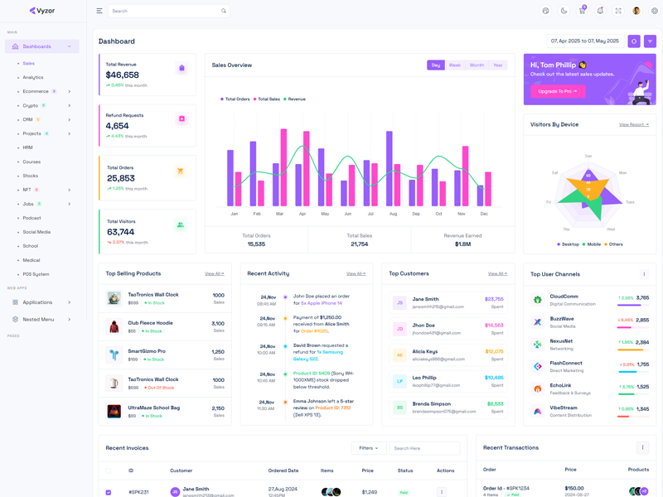
Task: Click the language globe icon
Action: 545,11
